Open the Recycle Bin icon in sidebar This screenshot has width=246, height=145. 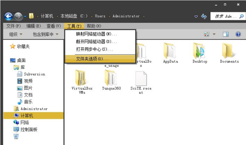16,136
